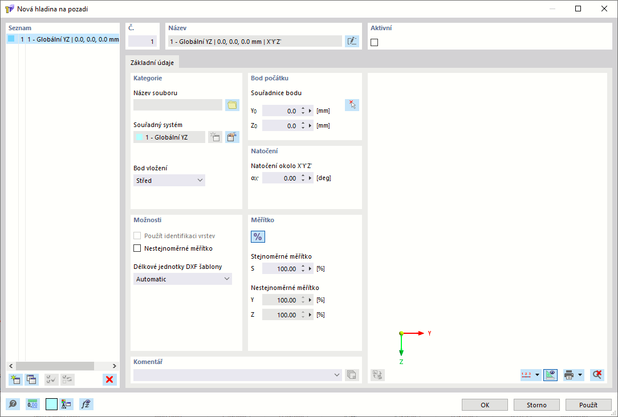Click the edit name icon beside Název
The height and width of the screenshot is (417, 618).
pos(352,42)
